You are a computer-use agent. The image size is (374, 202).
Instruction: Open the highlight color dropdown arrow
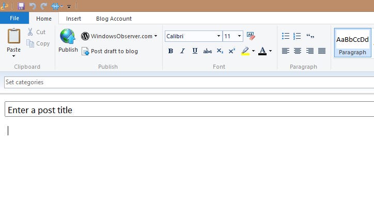[253, 51]
